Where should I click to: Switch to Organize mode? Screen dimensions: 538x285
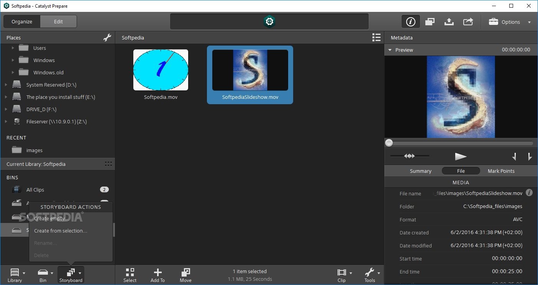click(22, 22)
